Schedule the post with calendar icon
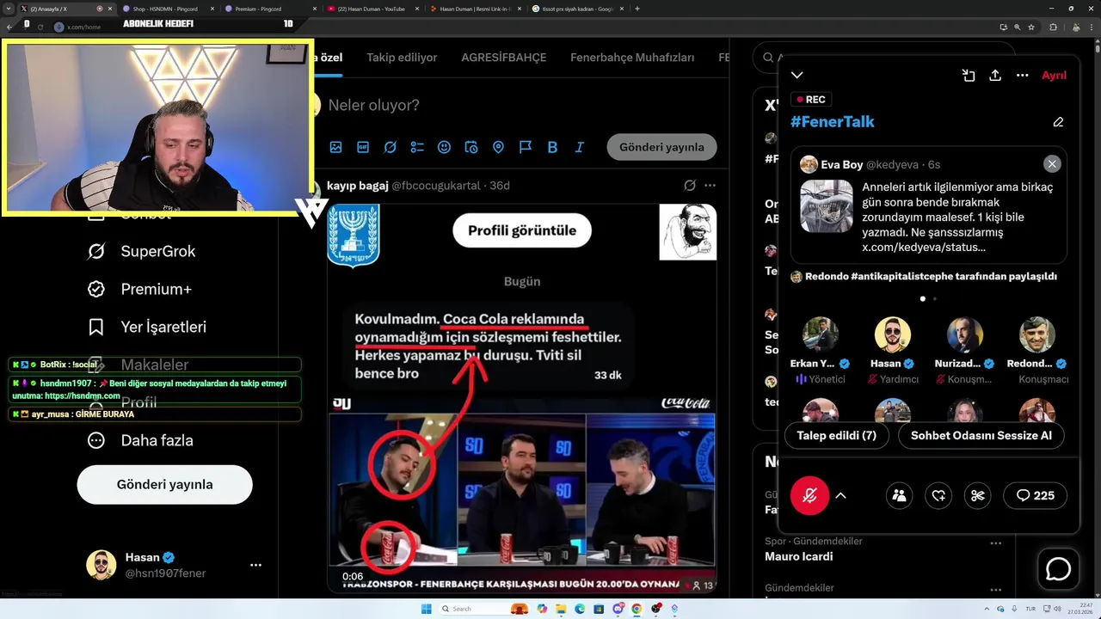 (x=471, y=147)
